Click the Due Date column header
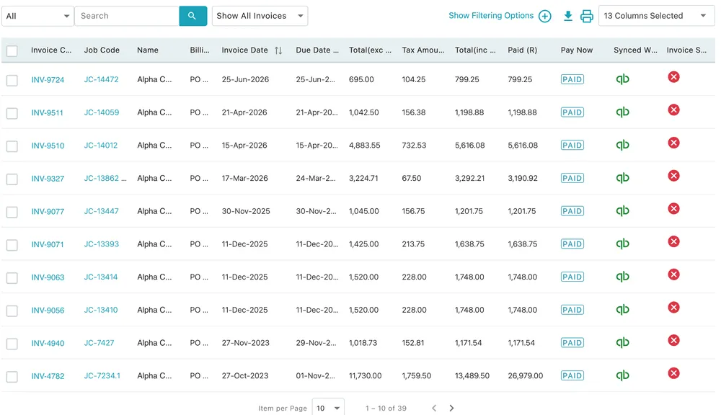The width and height of the screenshot is (721, 415). click(x=317, y=50)
